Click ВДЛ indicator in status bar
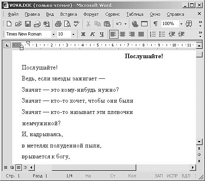 [x=186, y=176]
